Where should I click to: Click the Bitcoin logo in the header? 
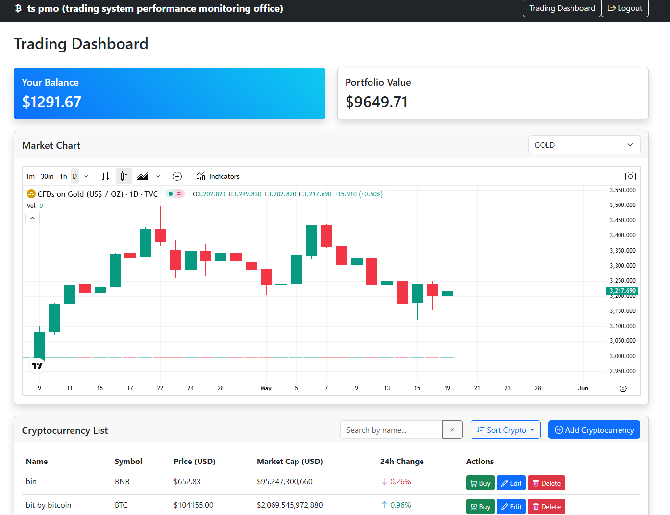click(19, 8)
